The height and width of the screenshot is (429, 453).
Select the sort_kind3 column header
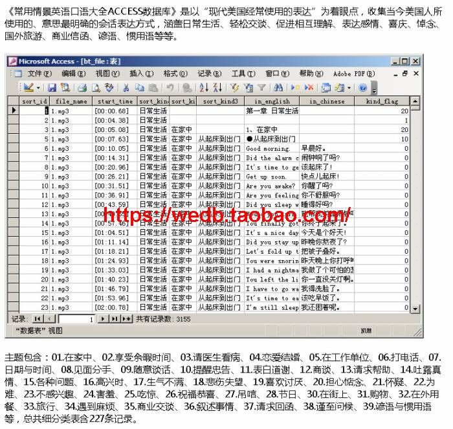(x=221, y=101)
